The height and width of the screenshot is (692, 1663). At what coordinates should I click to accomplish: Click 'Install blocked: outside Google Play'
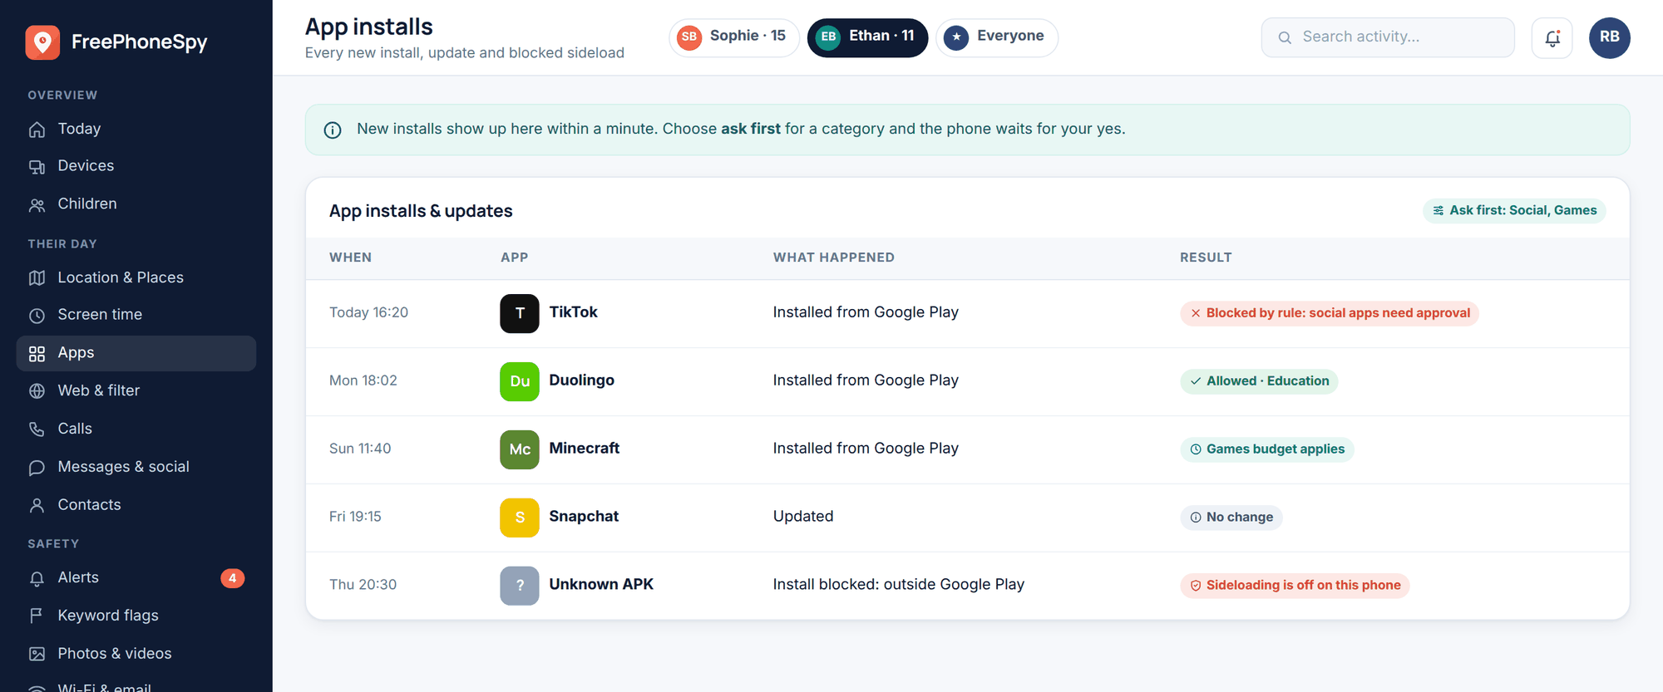pyautogui.click(x=899, y=585)
